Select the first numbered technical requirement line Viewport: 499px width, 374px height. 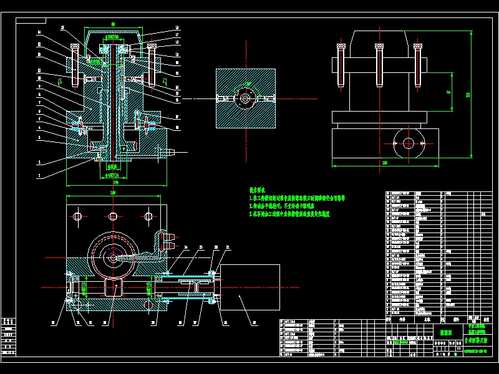298,198
